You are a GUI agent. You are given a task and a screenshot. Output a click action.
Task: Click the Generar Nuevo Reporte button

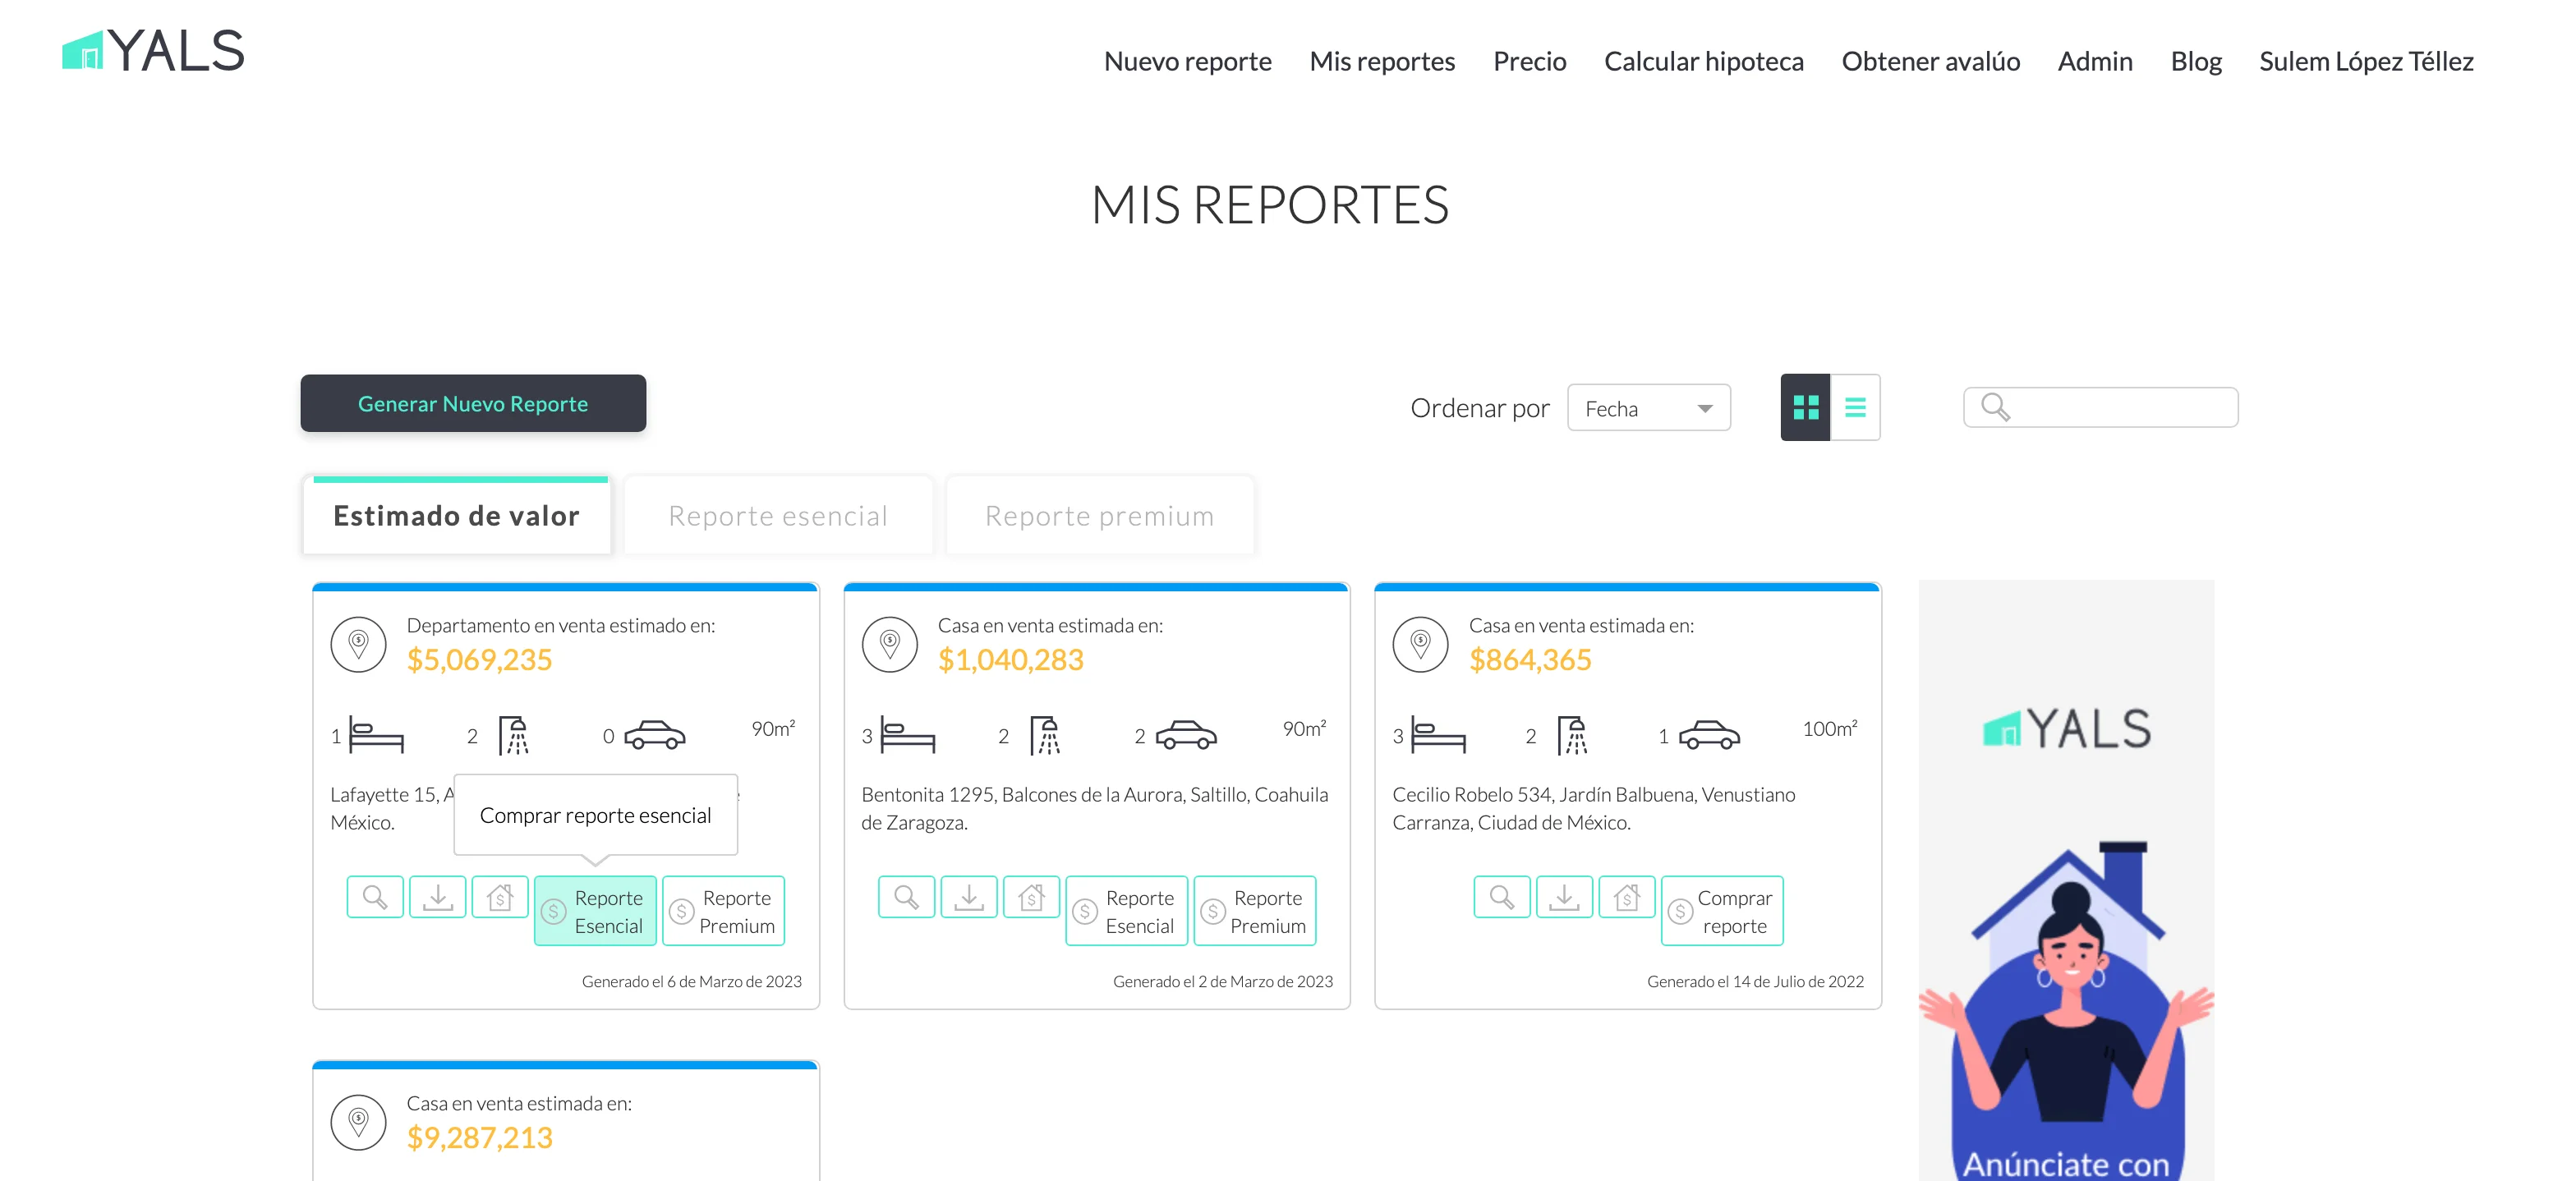pos(473,403)
